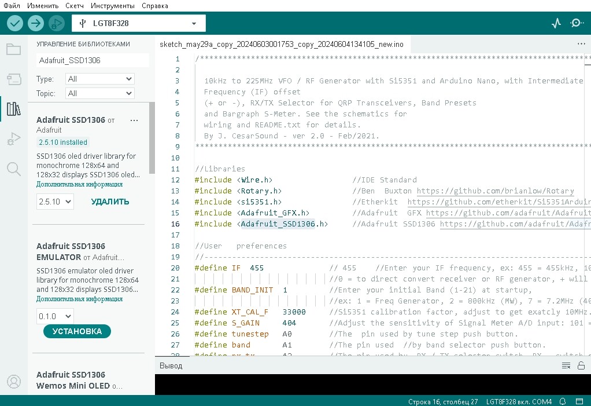Click the #define S_GAIN 404 line
The image size is (591, 406).
(245, 323)
